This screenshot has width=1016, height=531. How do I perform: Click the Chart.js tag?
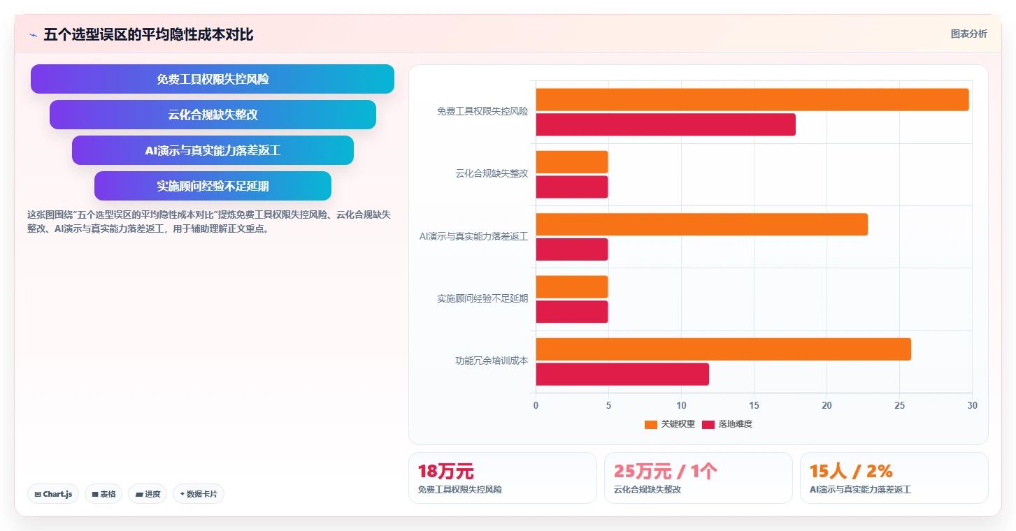coord(53,494)
